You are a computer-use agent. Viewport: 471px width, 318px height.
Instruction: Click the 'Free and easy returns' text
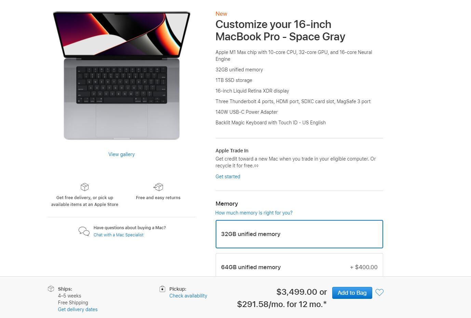158,198
